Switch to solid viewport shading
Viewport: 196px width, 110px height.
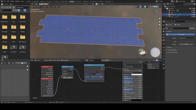(x=154, y=7)
